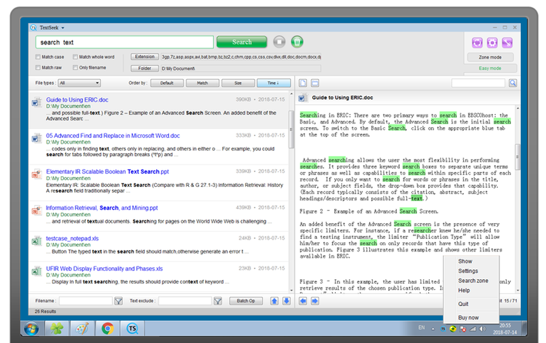546x343 pixels.
Task: Open Google Chrome from the taskbar
Action: pyautogui.click(x=108, y=328)
